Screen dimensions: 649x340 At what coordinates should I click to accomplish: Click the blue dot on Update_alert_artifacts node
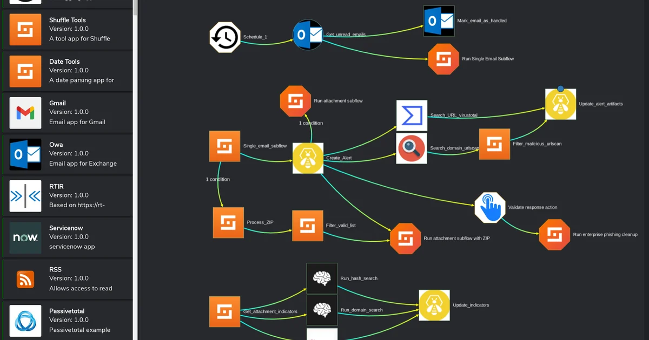click(x=560, y=89)
